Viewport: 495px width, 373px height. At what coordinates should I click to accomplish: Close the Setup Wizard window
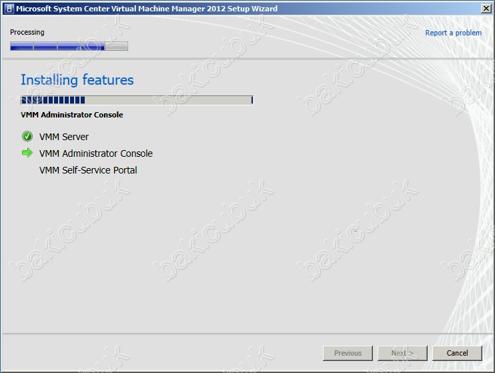click(486, 9)
